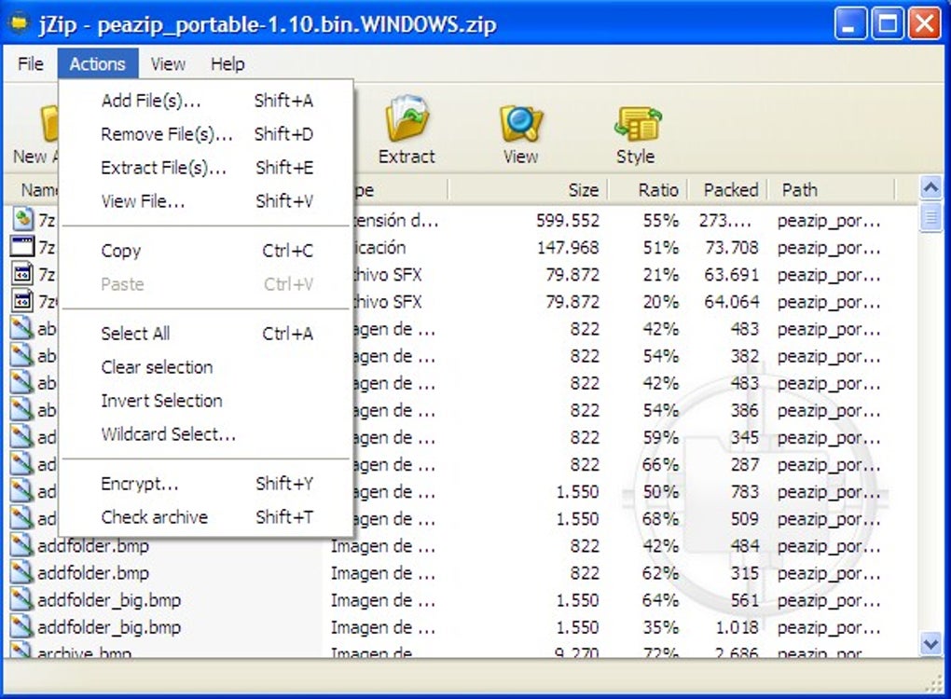Viewport: 951px width, 699px height.
Task: Choose Encrypt... from the menu
Action: pos(206,484)
